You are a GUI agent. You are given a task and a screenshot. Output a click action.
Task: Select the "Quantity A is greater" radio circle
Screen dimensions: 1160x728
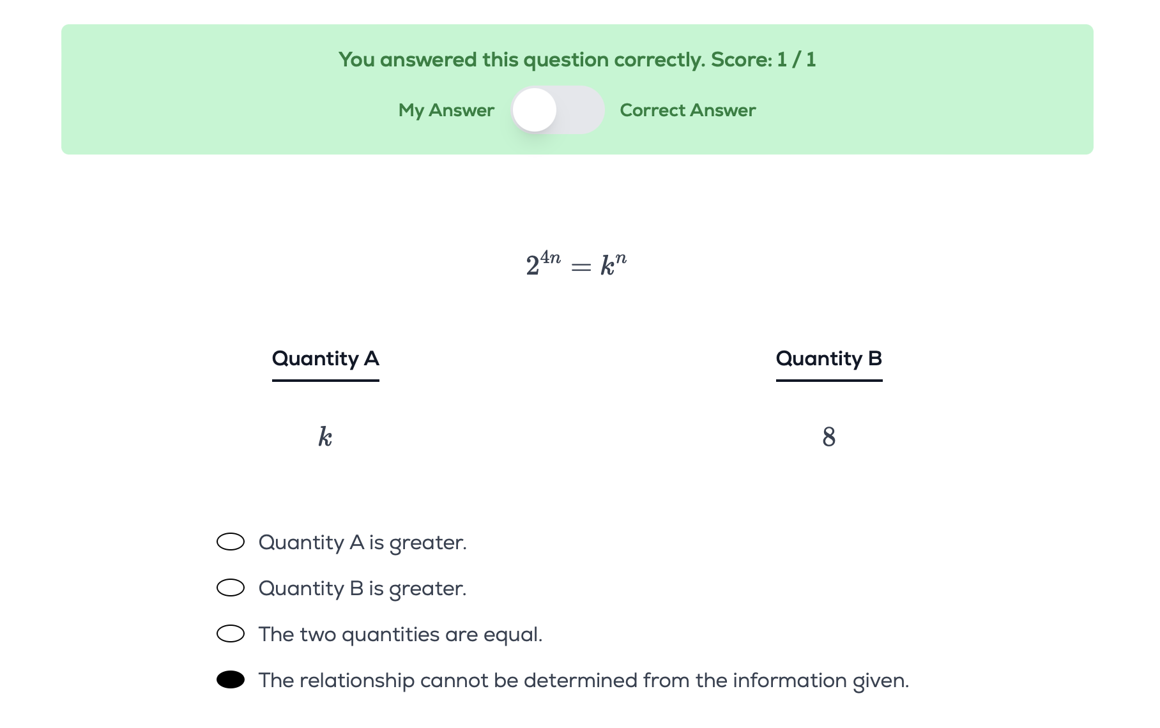[231, 542]
